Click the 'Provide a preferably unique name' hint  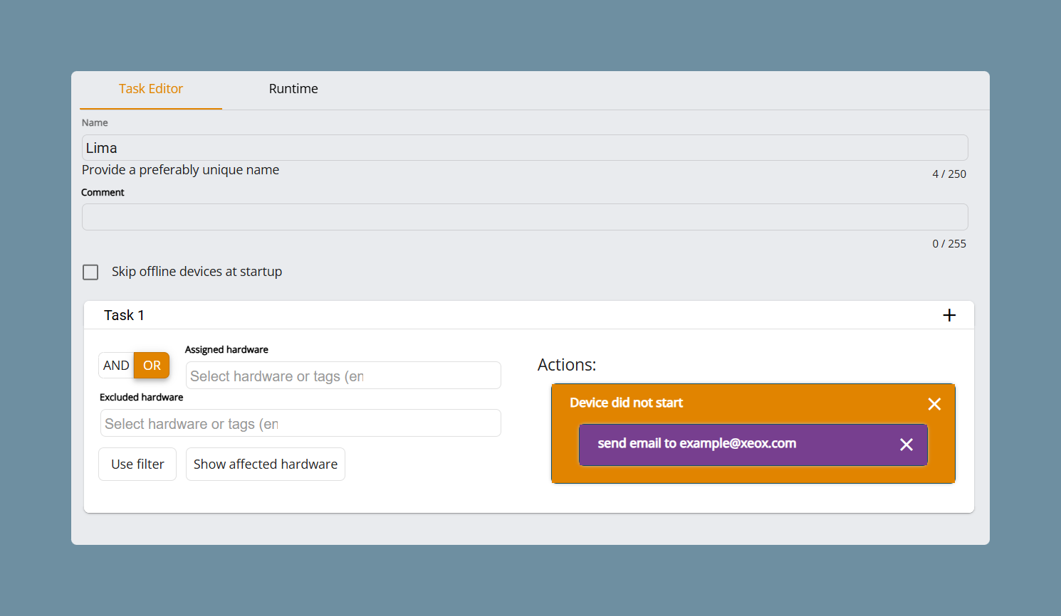(x=180, y=170)
